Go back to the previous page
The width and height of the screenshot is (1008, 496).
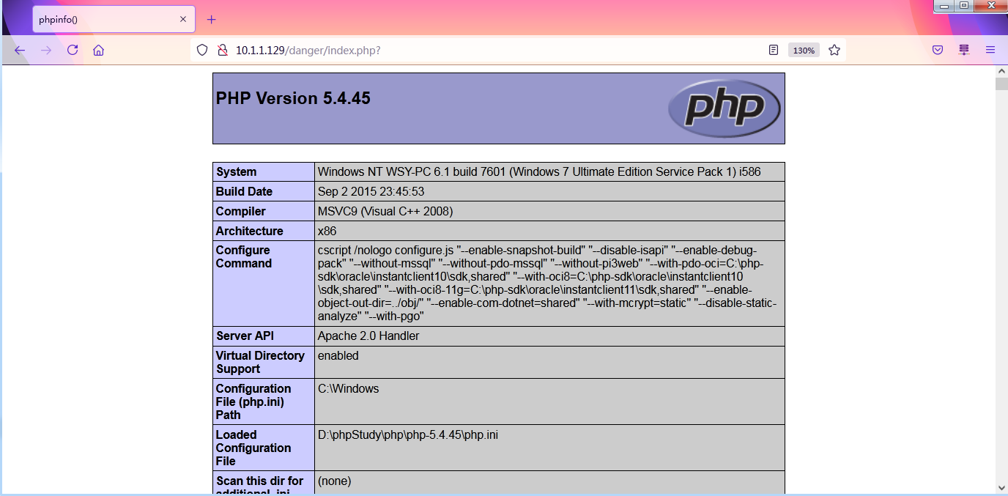coord(20,51)
